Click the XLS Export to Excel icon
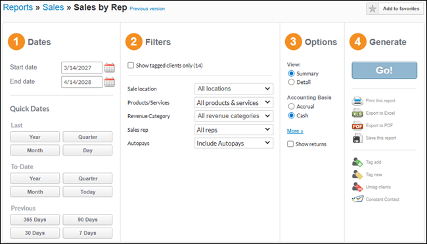Image resolution: width=427 pixels, height=244 pixels. 357,113
